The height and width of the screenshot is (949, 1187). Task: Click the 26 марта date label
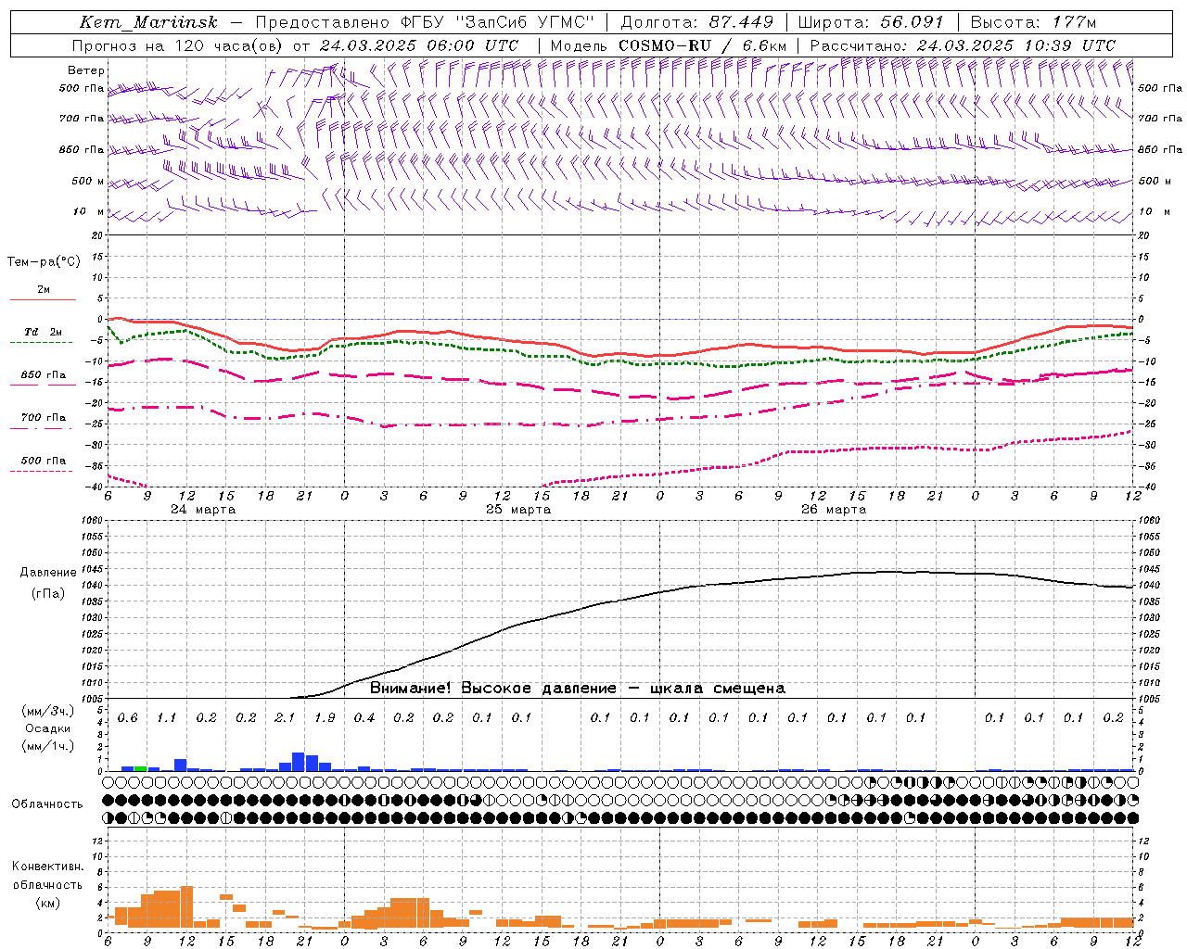834,510
